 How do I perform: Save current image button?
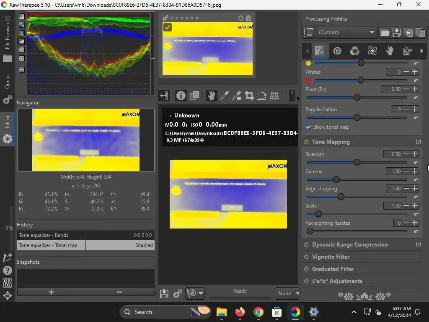point(164,293)
